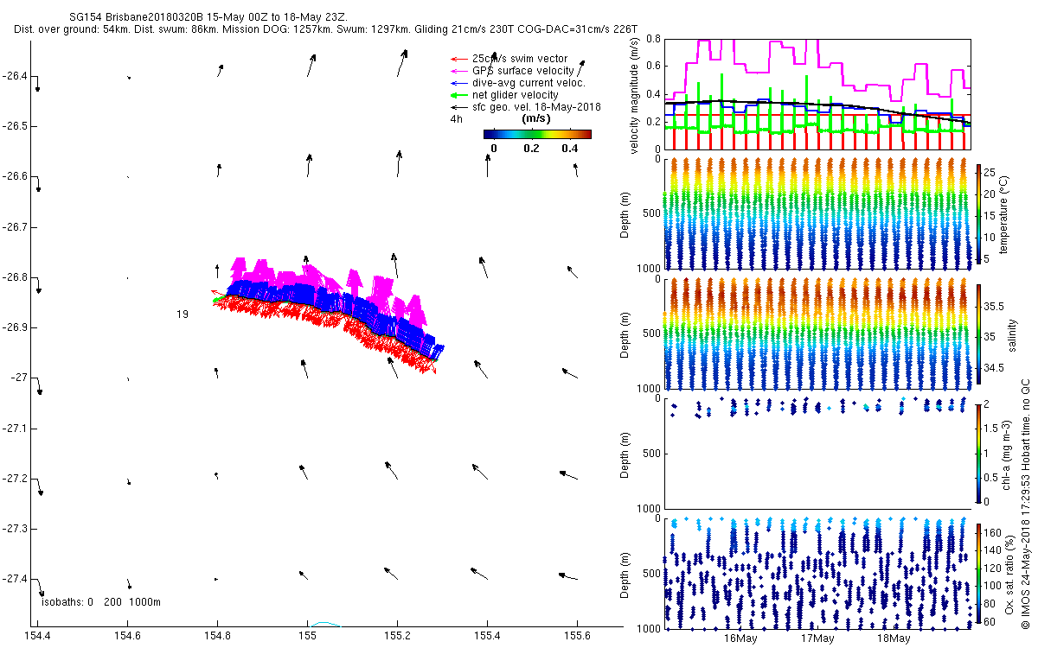Click the '155.6' longitude tick label
The width and height of the screenshot is (1038, 648).
pos(577,635)
